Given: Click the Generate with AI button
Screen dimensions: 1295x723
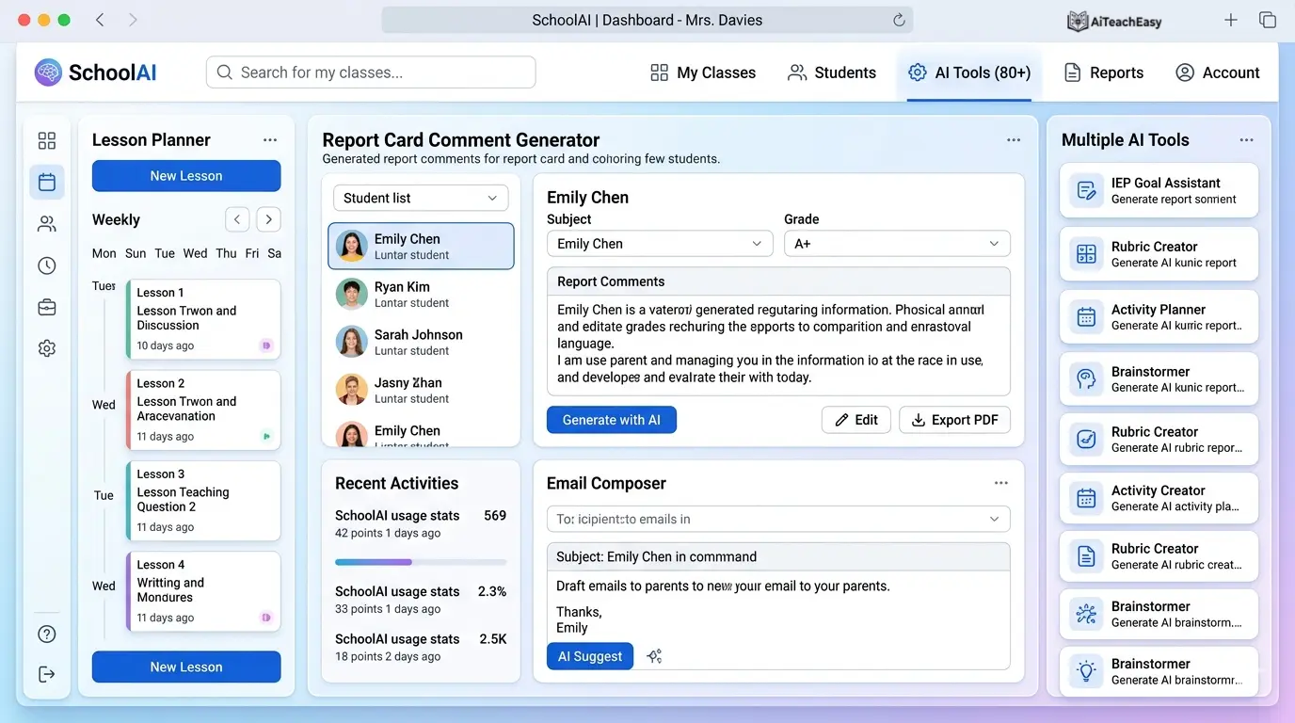Looking at the screenshot, I should [x=611, y=420].
